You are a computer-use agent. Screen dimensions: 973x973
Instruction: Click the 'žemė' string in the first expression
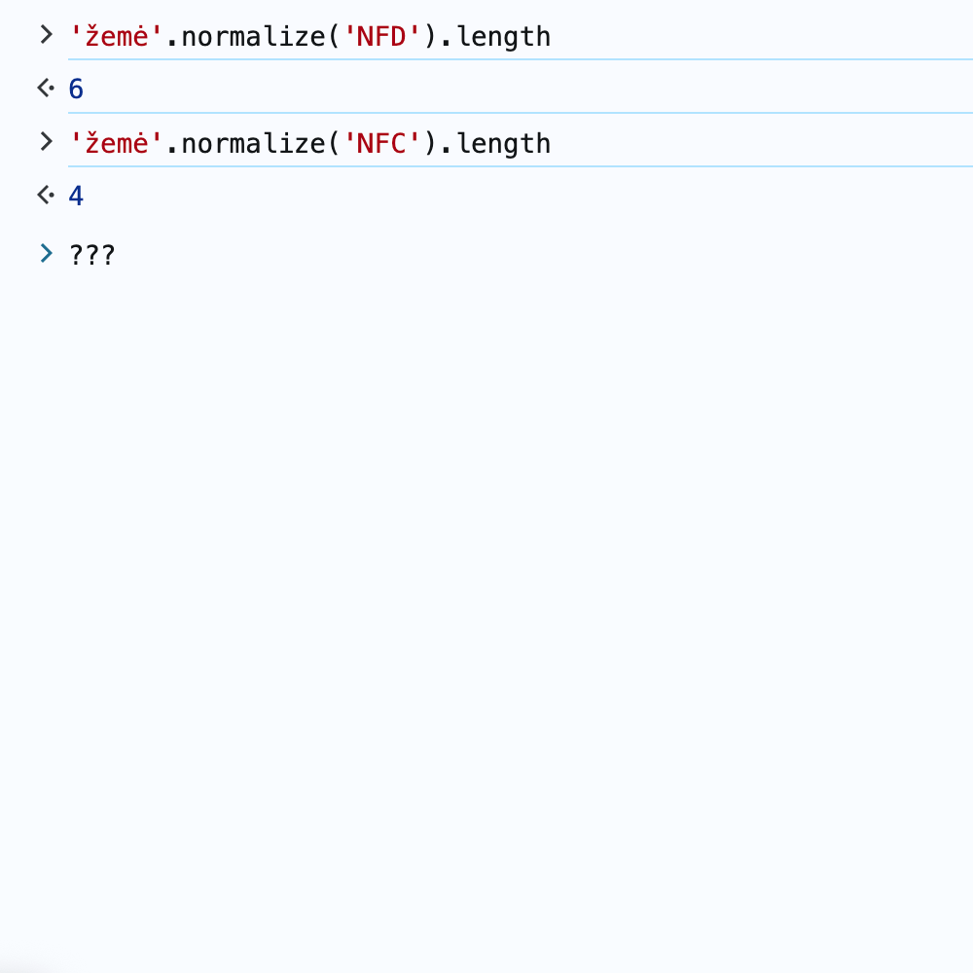coord(115,35)
